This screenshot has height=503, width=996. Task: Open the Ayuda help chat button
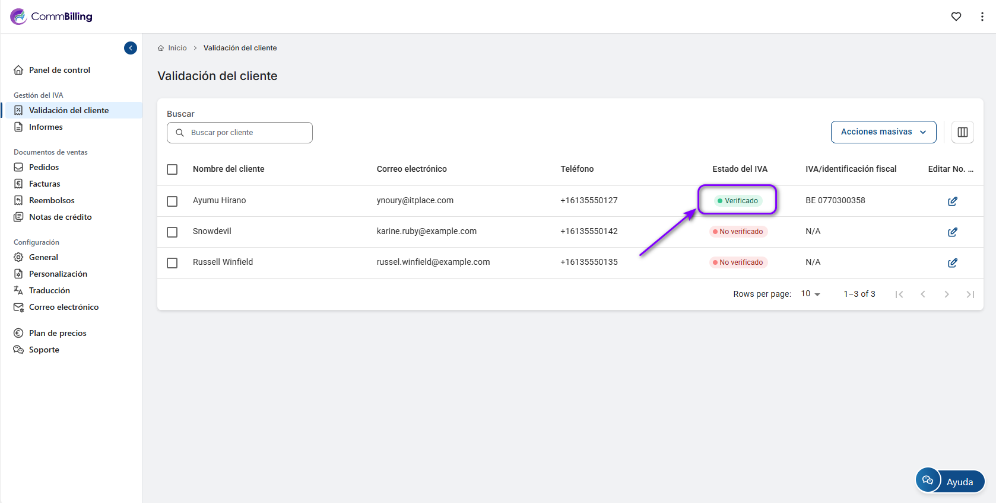tap(950, 481)
